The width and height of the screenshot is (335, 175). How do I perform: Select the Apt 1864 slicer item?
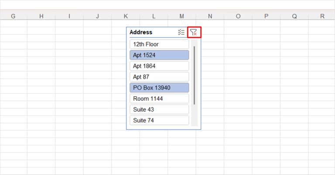tap(159, 66)
